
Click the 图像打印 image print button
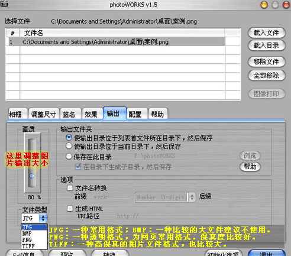266,94
